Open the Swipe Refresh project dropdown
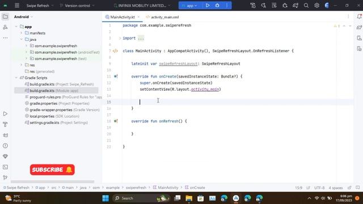 pyautogui.click(x=40, y=6)
